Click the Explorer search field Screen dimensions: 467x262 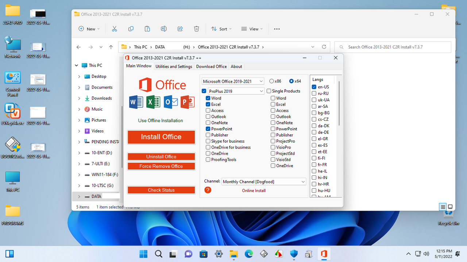tap(393, 47)
